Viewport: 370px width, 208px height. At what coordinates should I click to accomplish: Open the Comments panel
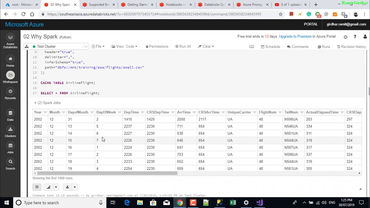point(298,47)
